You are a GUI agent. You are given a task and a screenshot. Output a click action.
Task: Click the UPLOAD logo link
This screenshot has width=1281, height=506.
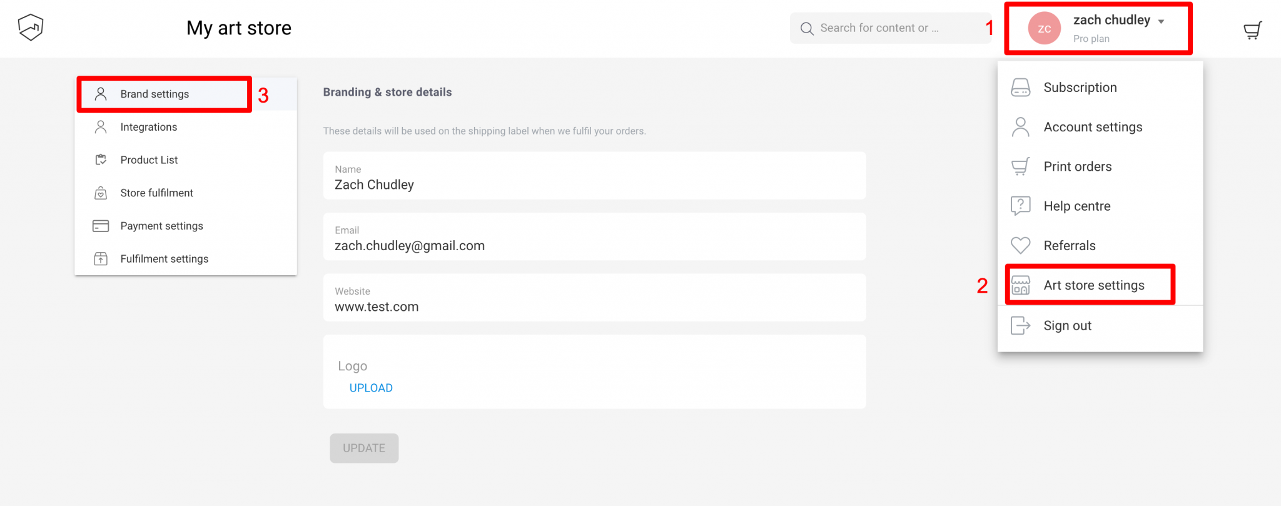tap(371, 388)
